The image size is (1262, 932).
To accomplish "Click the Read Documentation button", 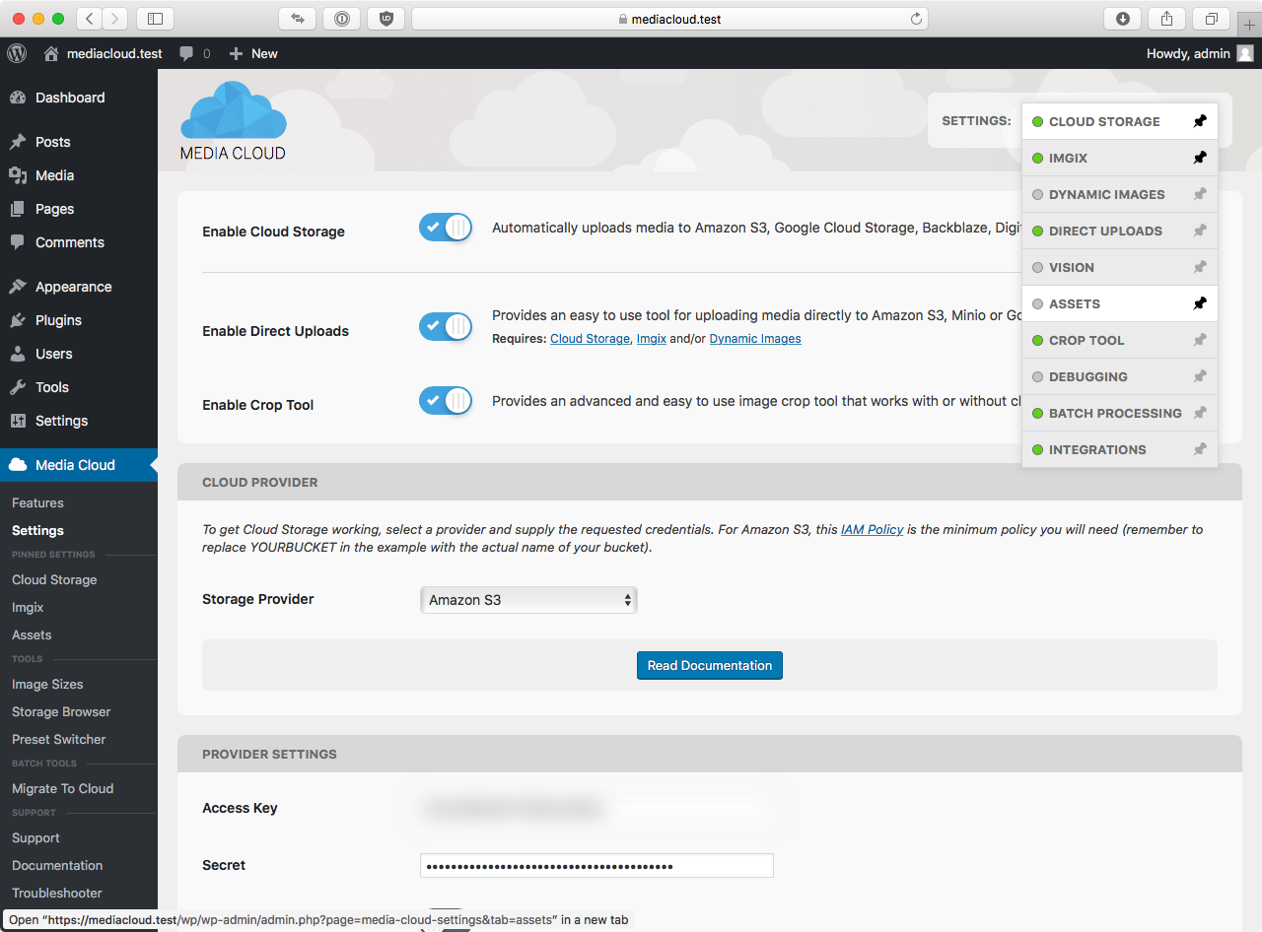I will (709, 665).
